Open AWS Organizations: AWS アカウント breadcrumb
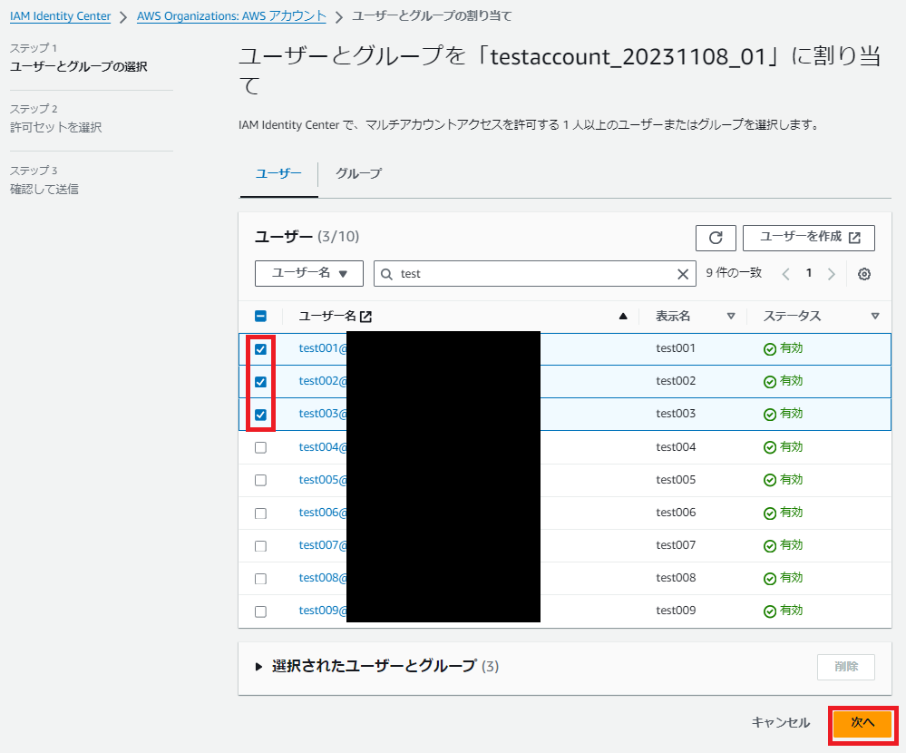 tap(231, 16)
